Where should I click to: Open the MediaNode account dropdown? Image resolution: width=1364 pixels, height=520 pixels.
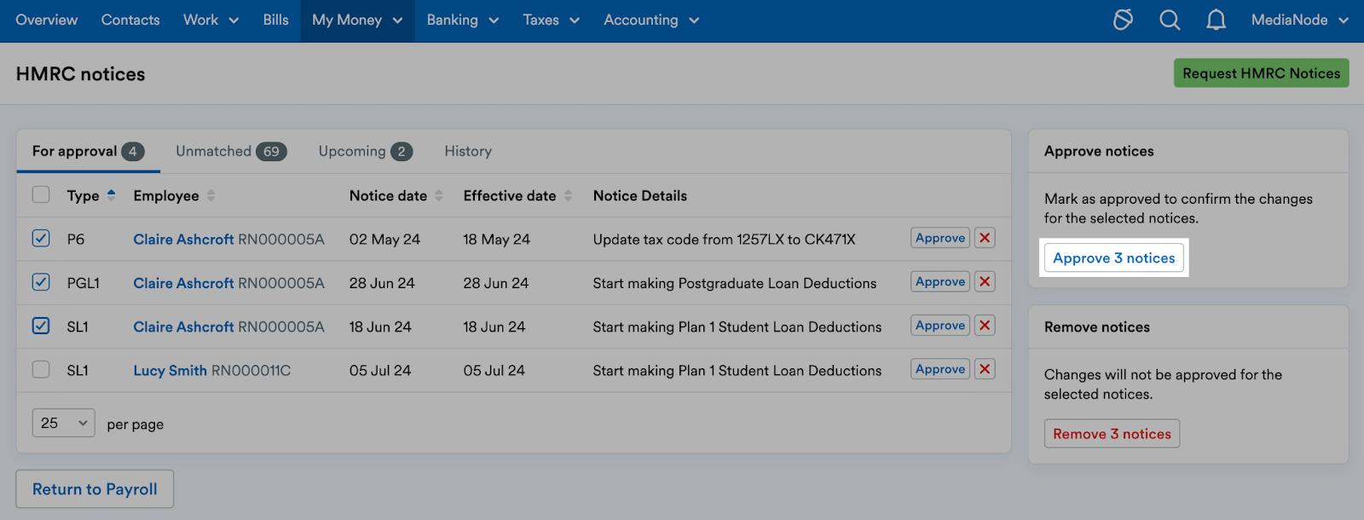pos(1299,20)
